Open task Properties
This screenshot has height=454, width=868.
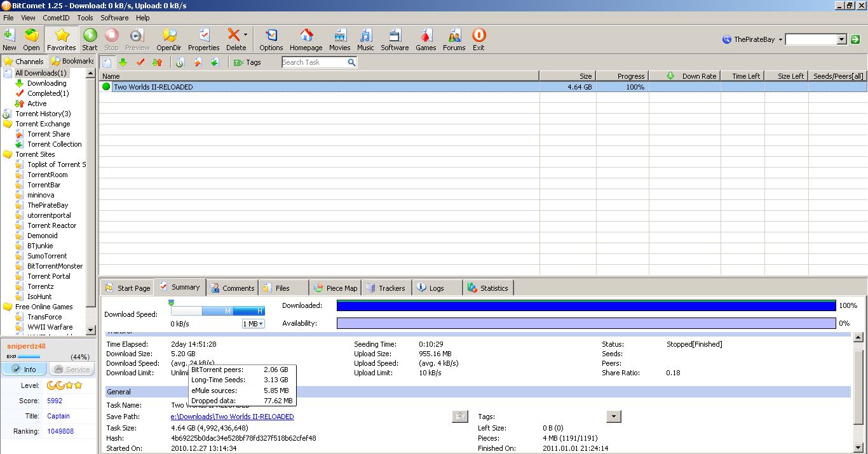[x=204, y=39]
